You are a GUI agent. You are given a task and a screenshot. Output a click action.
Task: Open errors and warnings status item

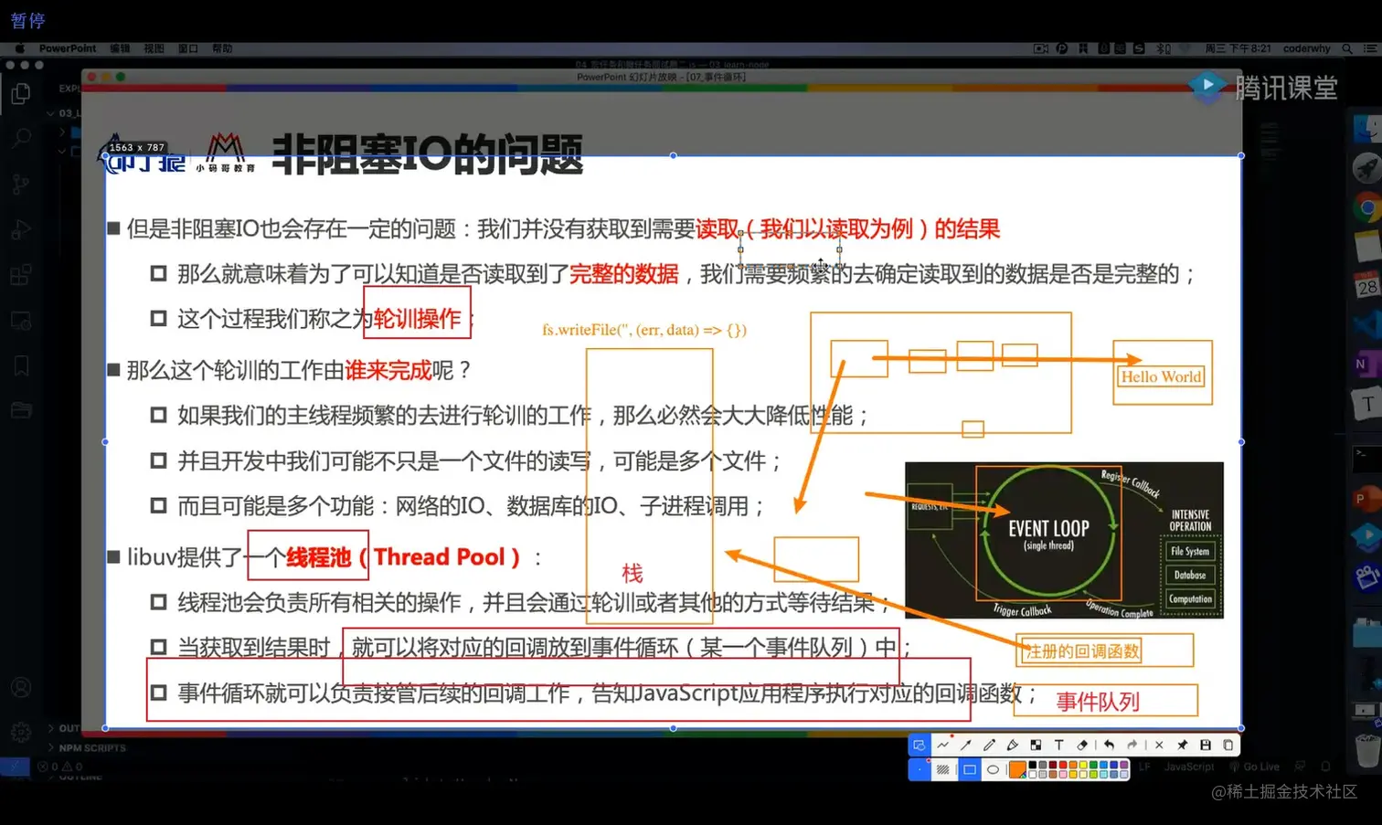point(61,767)
